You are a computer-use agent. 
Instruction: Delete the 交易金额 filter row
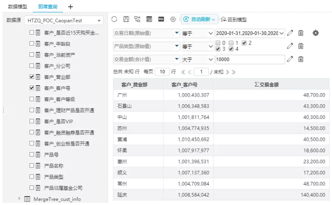tap(301, 59)
